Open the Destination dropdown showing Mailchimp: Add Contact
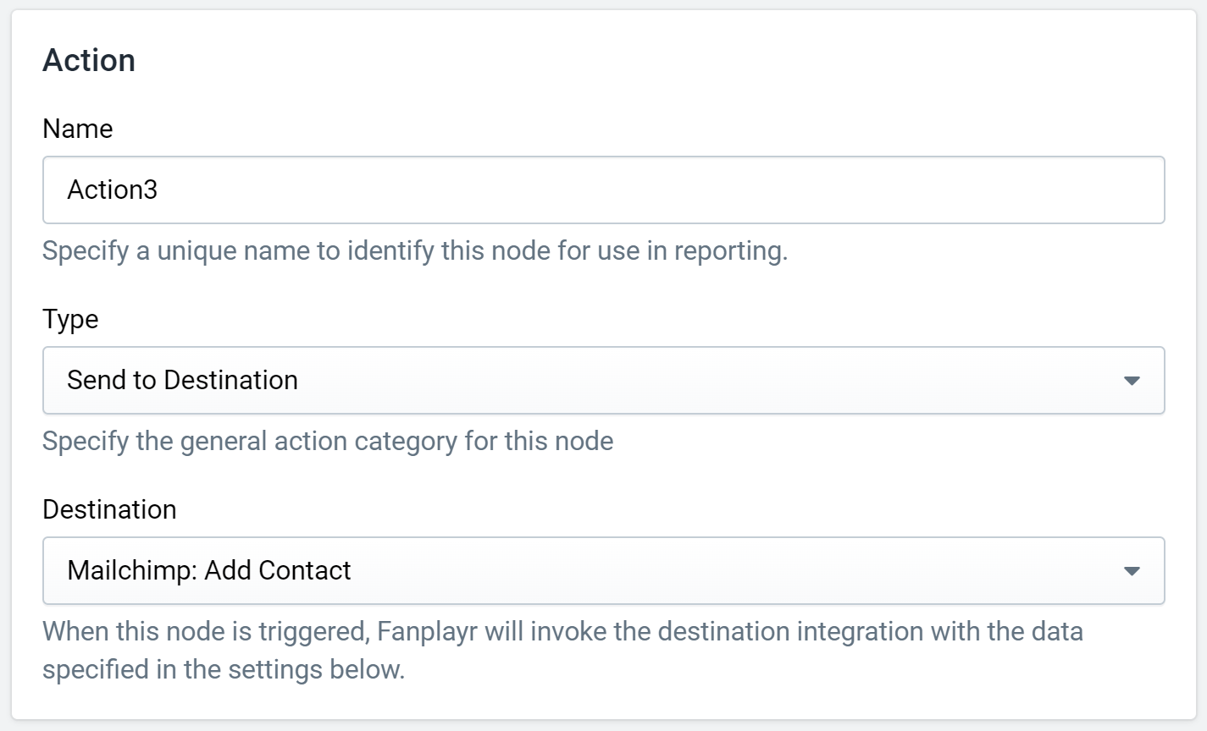The image size is (1207, 731). tap(603, 570)
